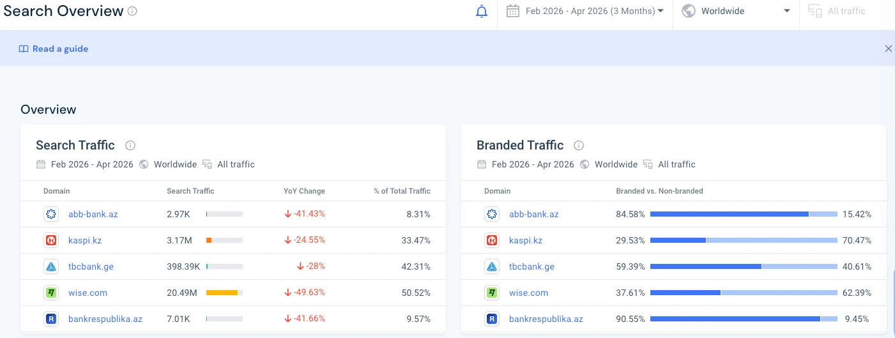
Task: Click the Search Traffic column header
Action: tap(190, 191)
